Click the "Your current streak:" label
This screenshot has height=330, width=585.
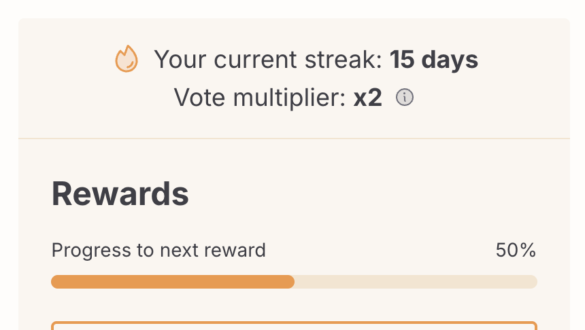click(267, 60)
